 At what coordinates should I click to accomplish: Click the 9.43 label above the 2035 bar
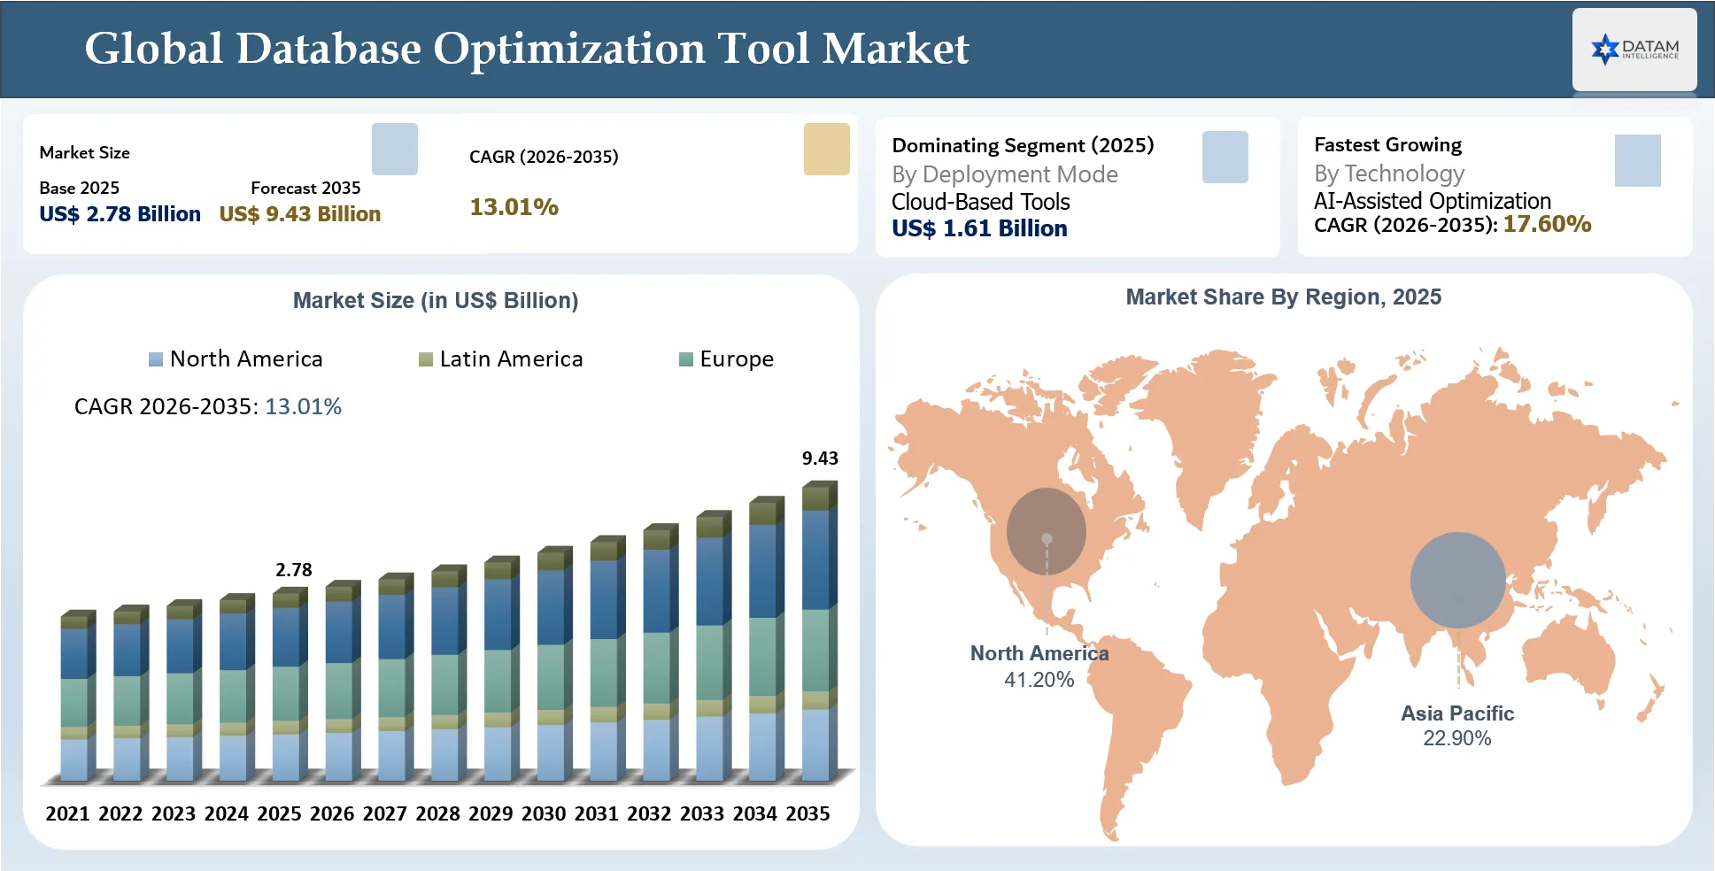820,459
